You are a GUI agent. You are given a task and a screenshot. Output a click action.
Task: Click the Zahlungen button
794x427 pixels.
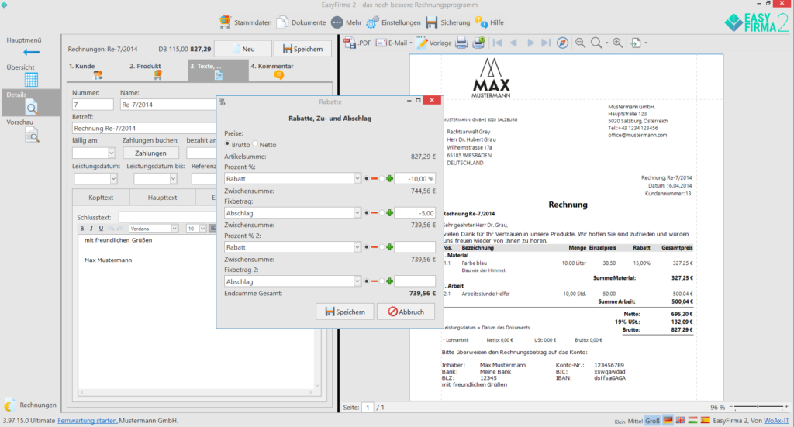pyautogui.click(x=150, y=153)
